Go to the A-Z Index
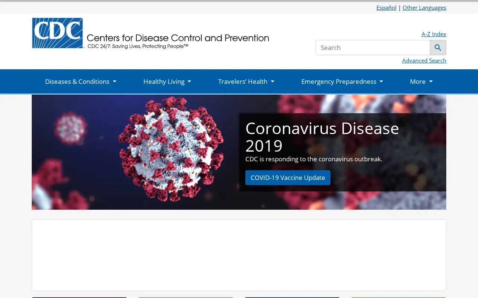The width and height of the screenshot is (478, 298). click(x=434, y=34)
